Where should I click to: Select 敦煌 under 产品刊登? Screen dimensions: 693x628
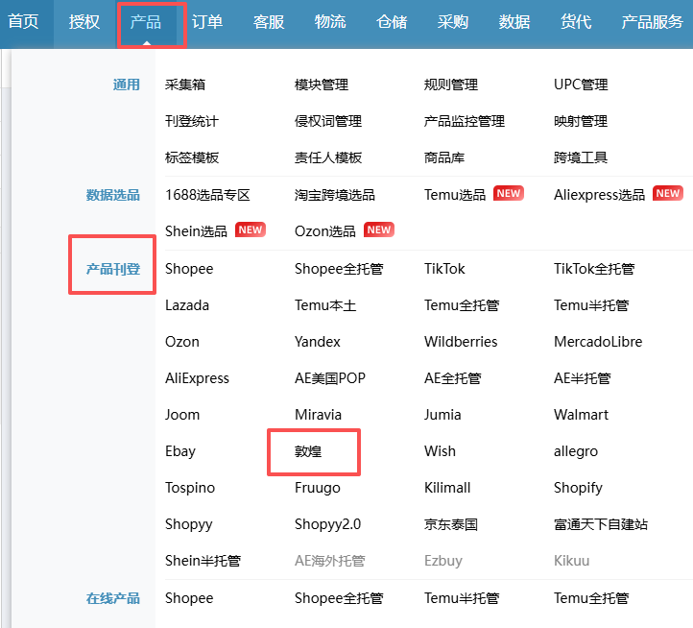308,451
